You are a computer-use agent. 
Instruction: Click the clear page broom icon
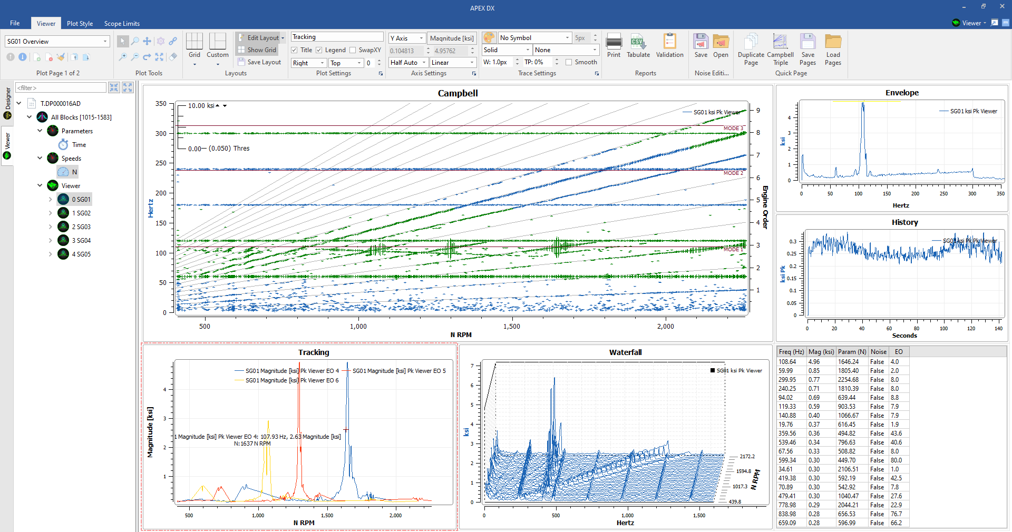click(61, 57)
